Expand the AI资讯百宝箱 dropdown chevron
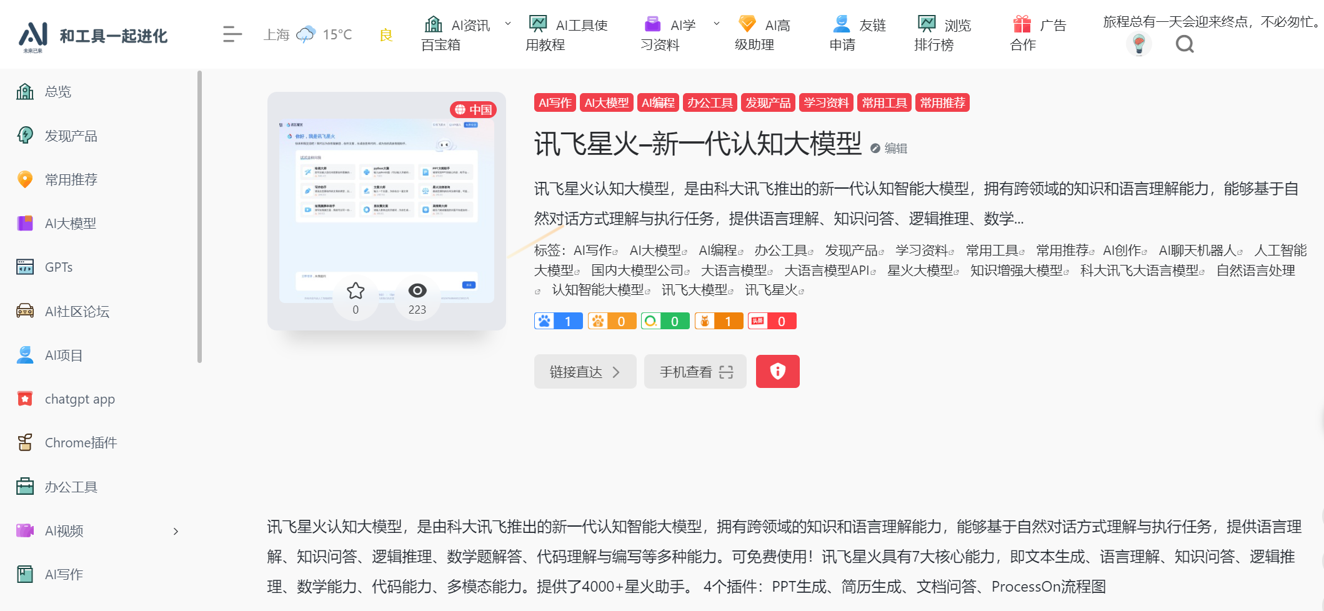The width and height of the screenshot is (1324, 611). pos(508,24)
